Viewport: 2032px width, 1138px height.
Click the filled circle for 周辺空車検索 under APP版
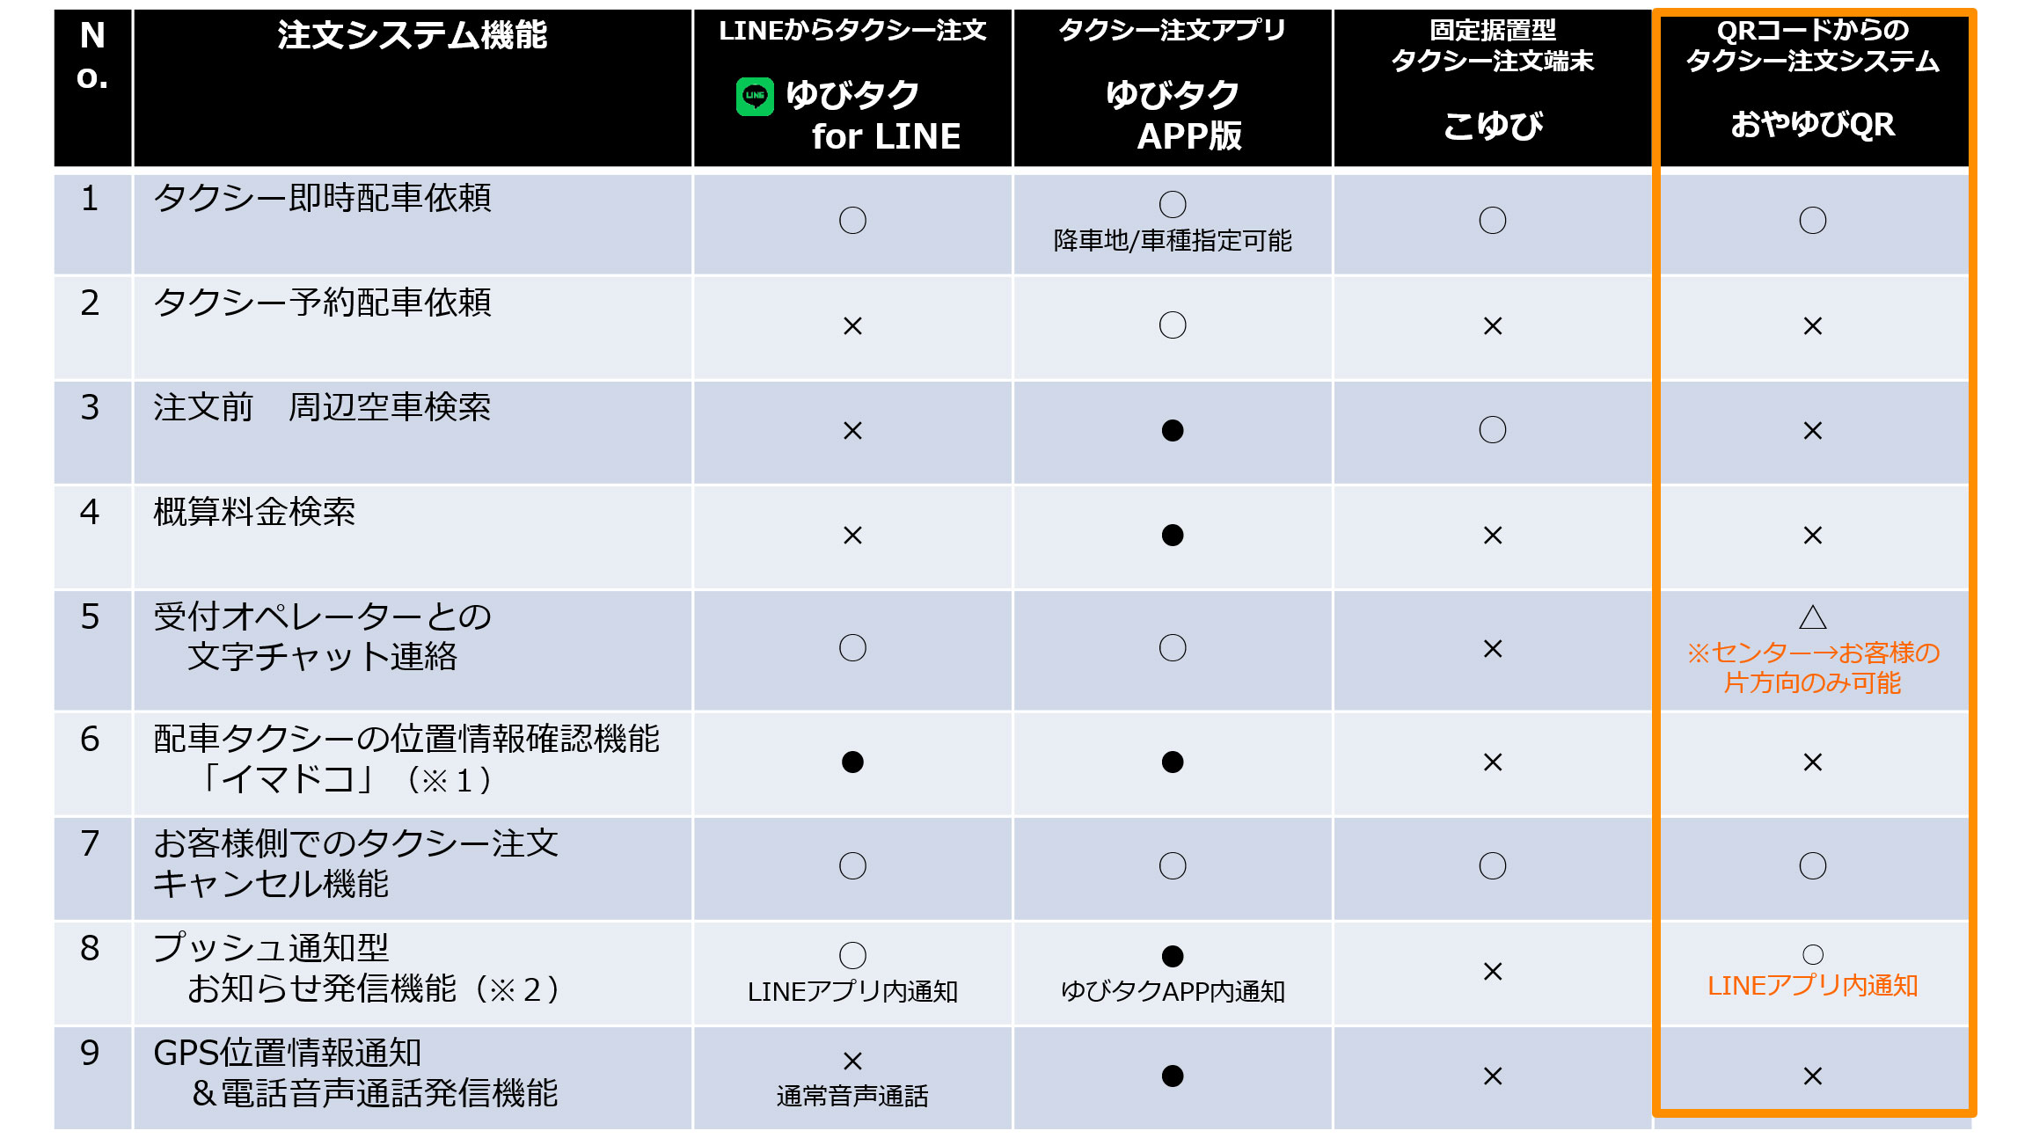[x=1172, y=430]
